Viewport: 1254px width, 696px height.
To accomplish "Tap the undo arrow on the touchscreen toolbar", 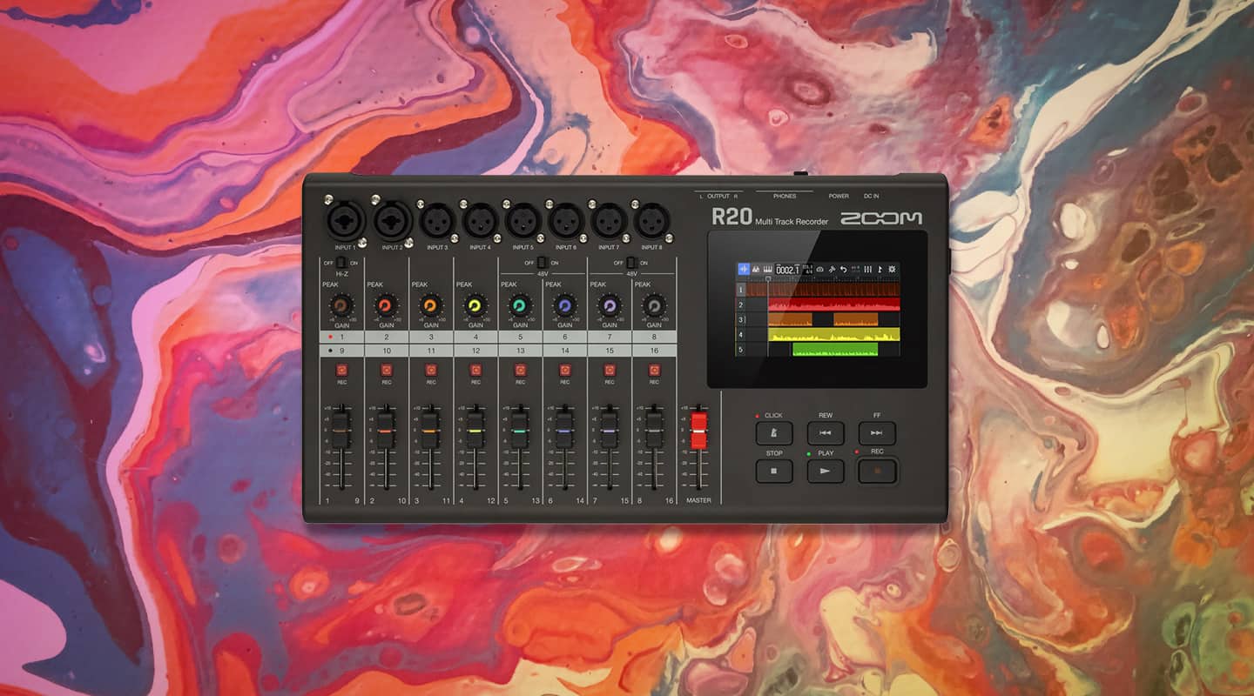I will point(844,270).
